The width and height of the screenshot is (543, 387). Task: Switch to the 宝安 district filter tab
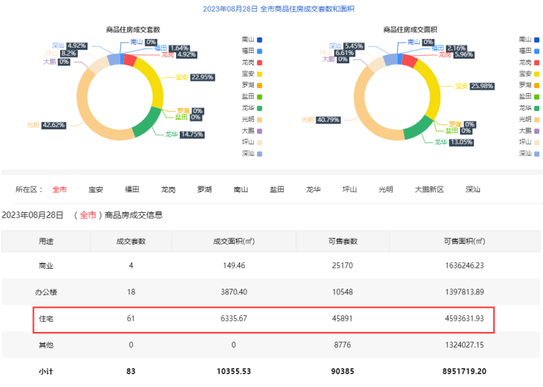click(x=95, y=189)
